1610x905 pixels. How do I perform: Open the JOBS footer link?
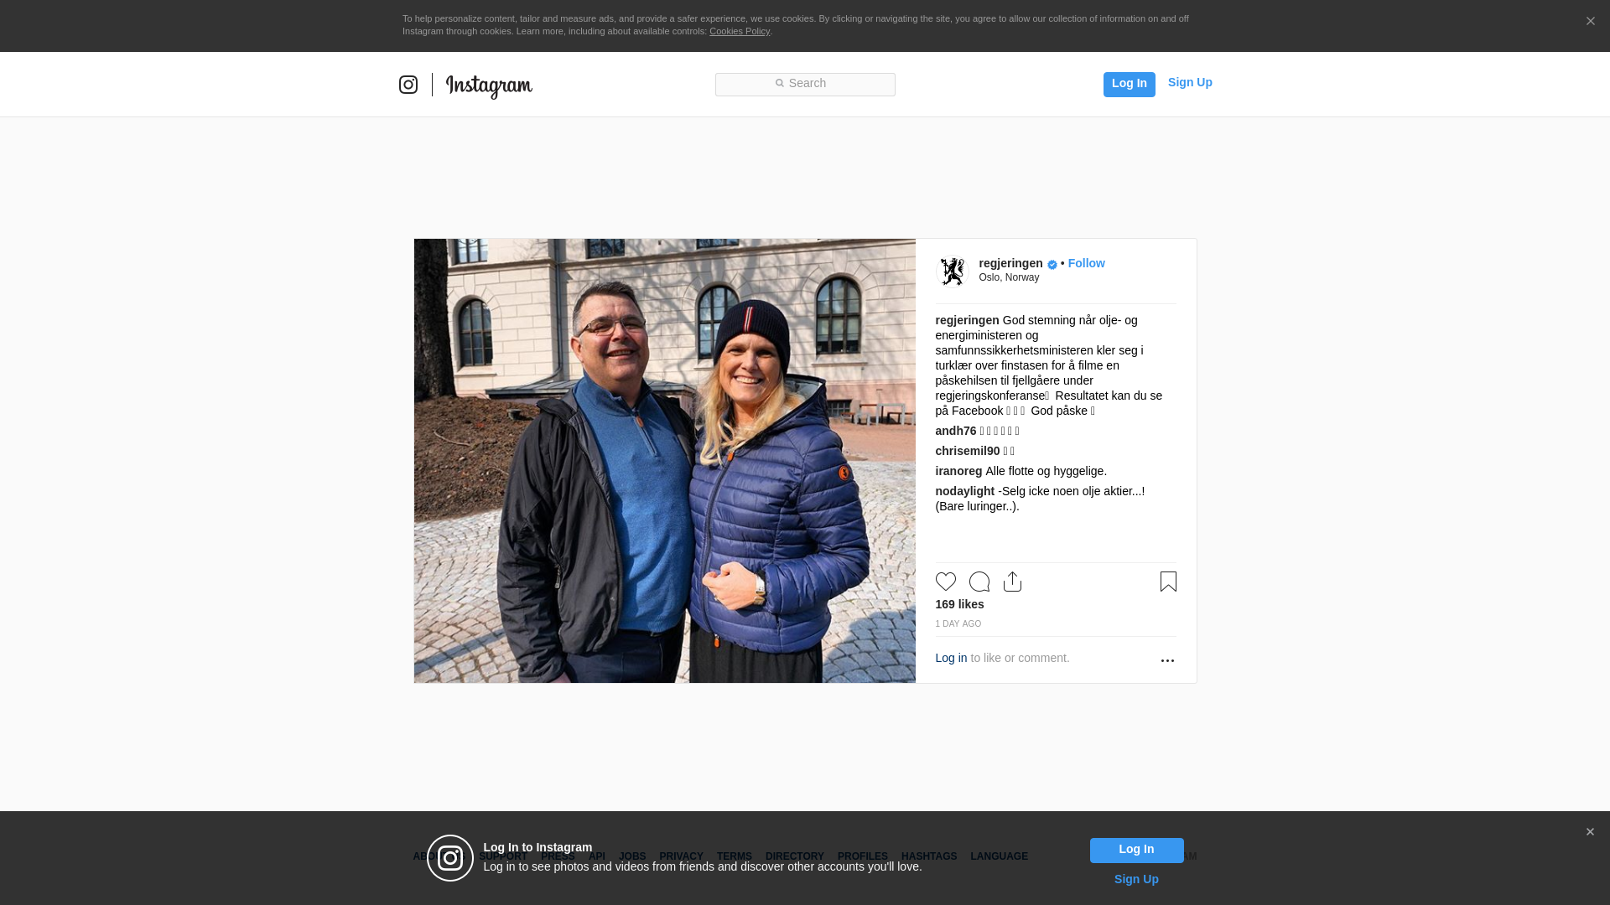pyautogui.click(x=632, y=856)
